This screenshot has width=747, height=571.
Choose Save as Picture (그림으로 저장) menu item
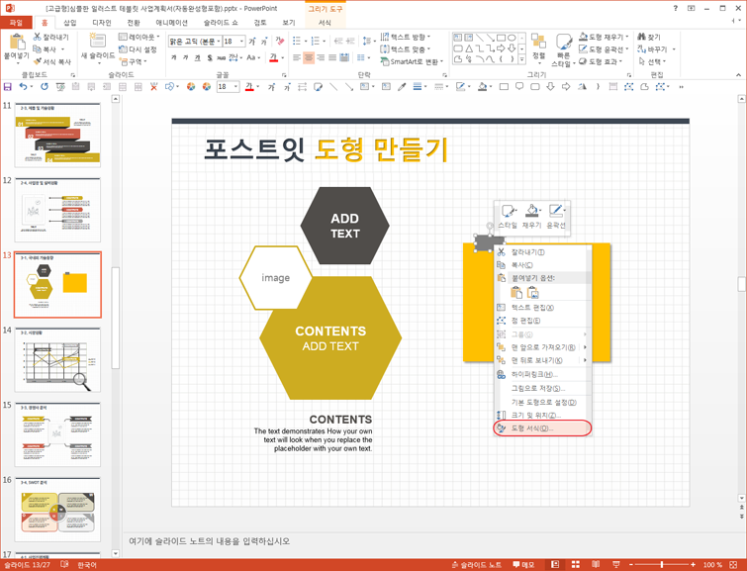tap(542, 389)
